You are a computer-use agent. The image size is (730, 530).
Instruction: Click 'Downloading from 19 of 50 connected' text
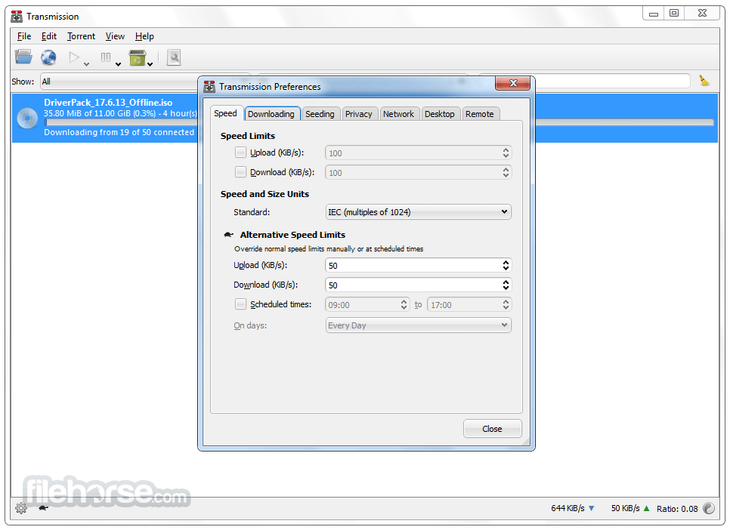pyautogui.click(x=119, y=132)
